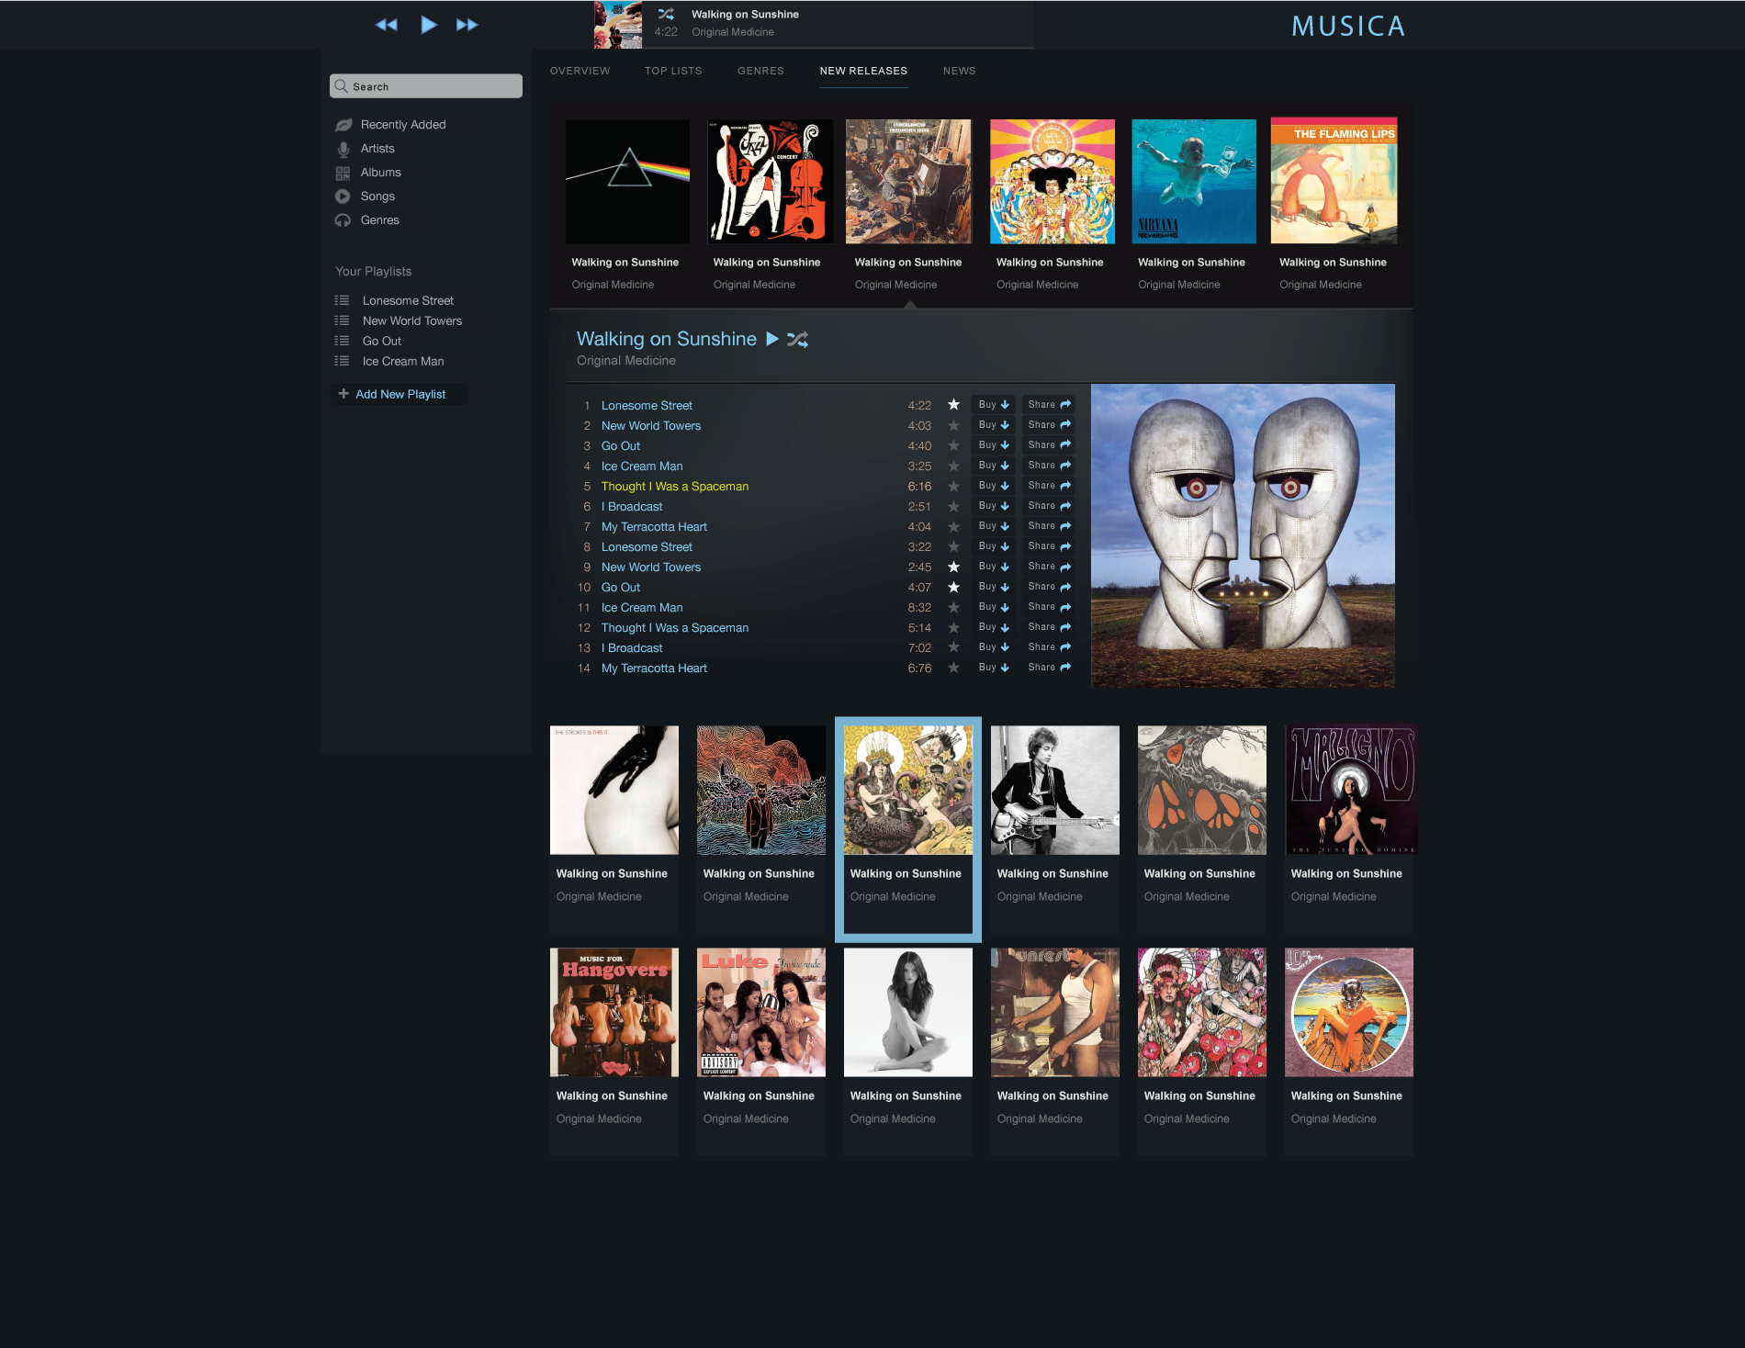Buy track 6 I Broadcast
Image resolution: width=1745 pixels, height=1348 pixels.
point(993,506)
